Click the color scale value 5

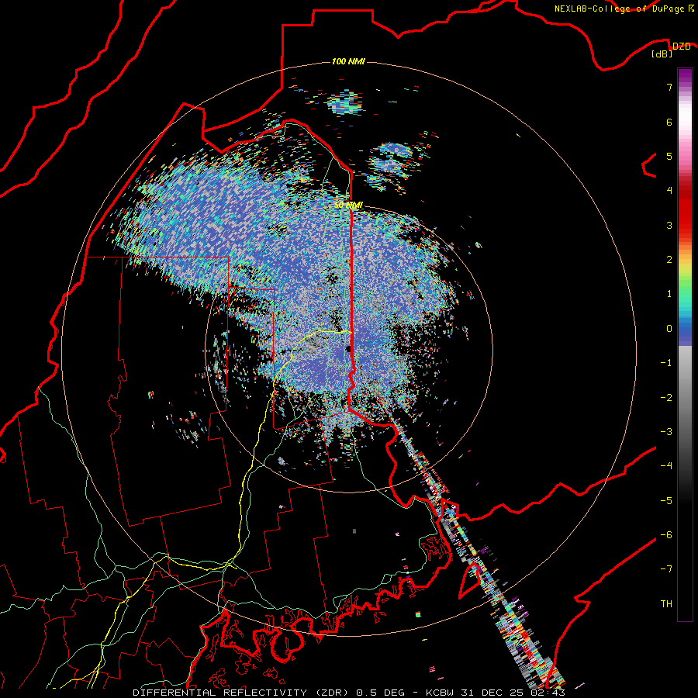(669, 156)
